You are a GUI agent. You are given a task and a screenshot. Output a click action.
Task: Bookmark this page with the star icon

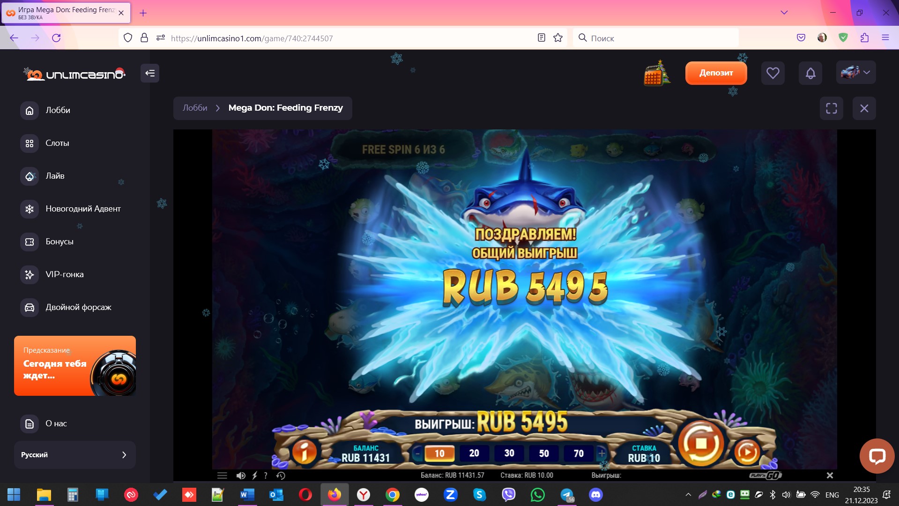click(x=558, y=38)
